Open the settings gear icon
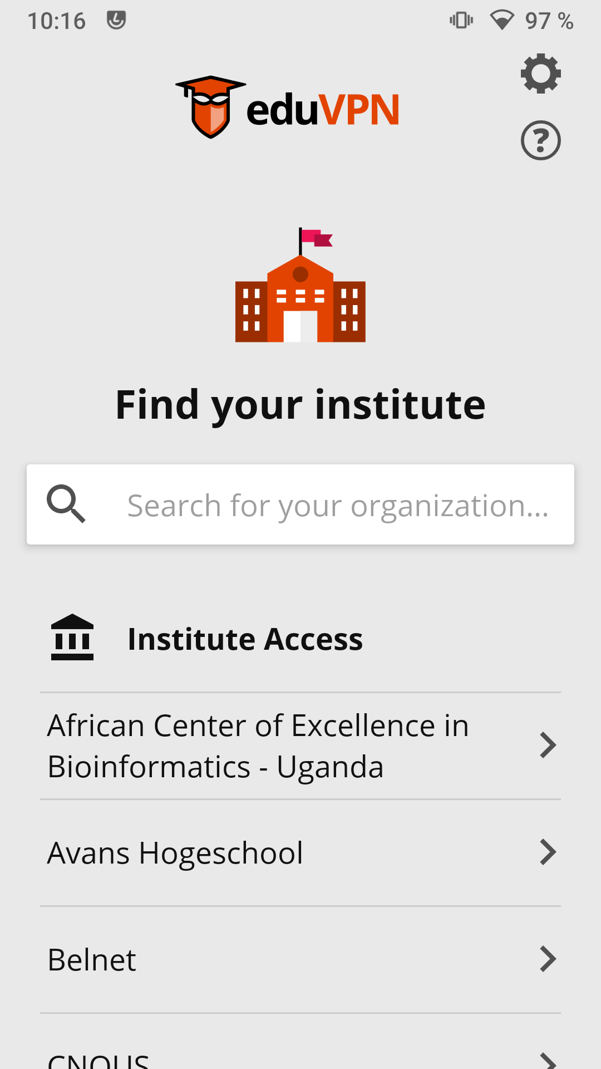The height and width of the screenshot is (1069, 601). [x=540, y=73]
